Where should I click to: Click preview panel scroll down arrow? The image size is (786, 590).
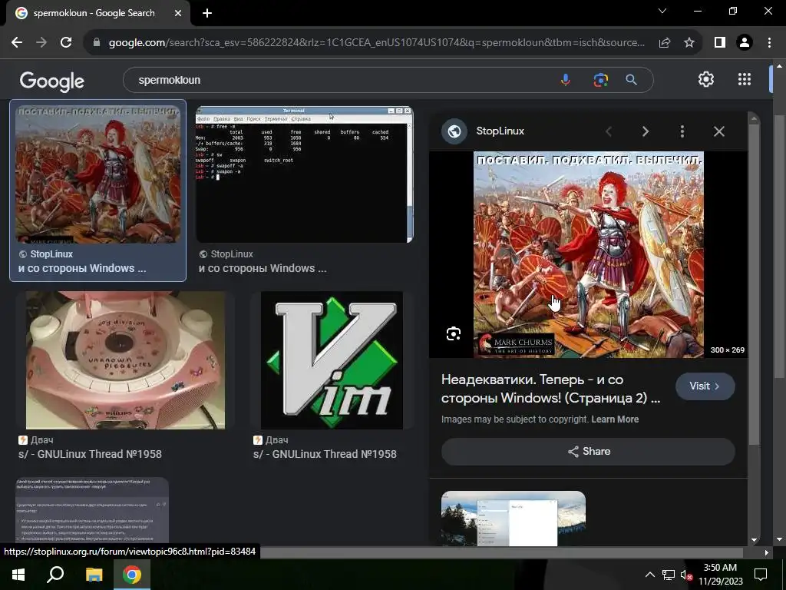[x=754, y=540]
